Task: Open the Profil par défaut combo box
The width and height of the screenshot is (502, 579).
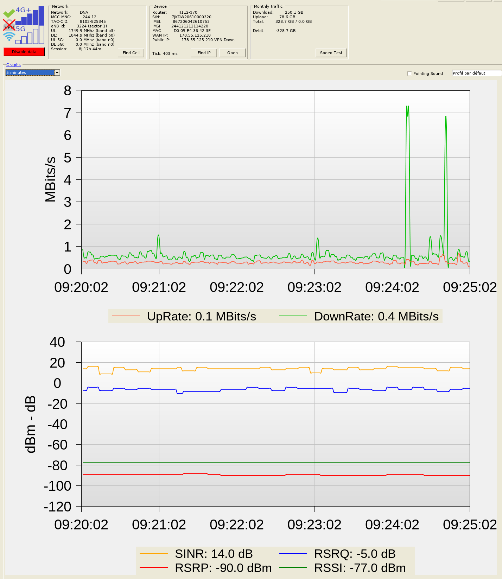Action: click(476, 73)
